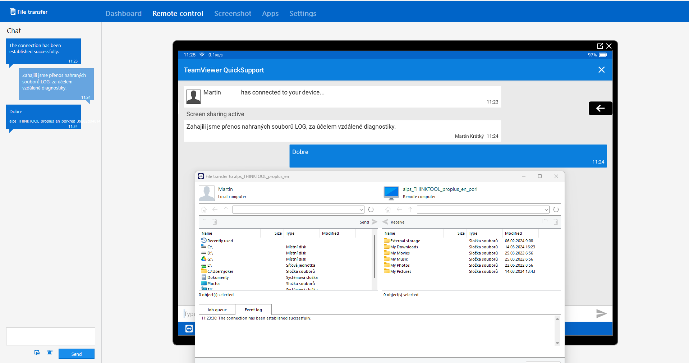This screenshot has height=363, width=689.
Task: Click the black back arrow button
Action: 600,108
